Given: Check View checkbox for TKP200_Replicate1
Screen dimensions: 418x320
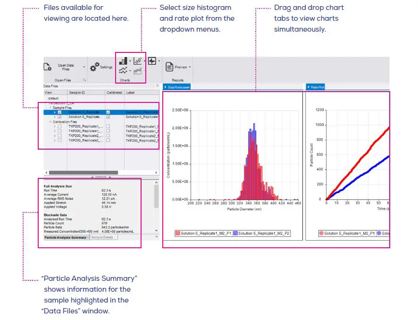Looking at the screenshot, I should tap(59, 126).
